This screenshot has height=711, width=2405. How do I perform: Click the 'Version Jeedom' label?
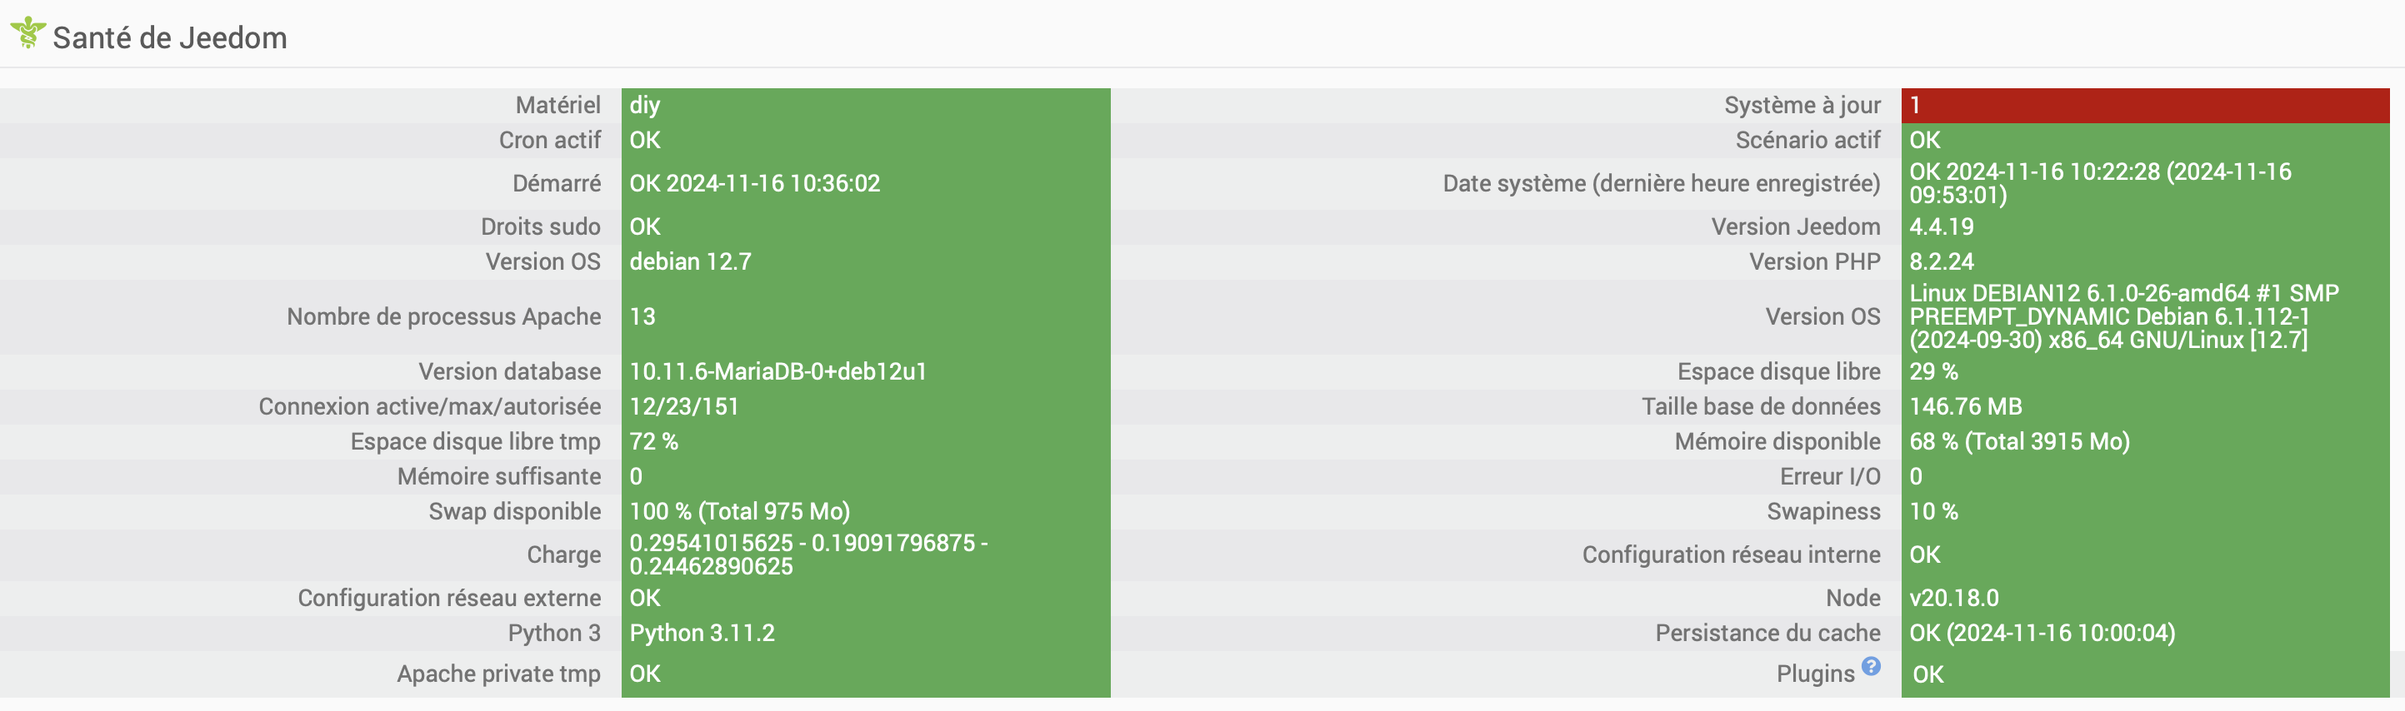[x=1795, y=226]
